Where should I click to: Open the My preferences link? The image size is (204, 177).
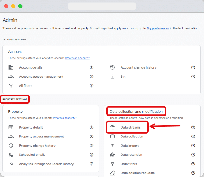[x=158, y=28]
